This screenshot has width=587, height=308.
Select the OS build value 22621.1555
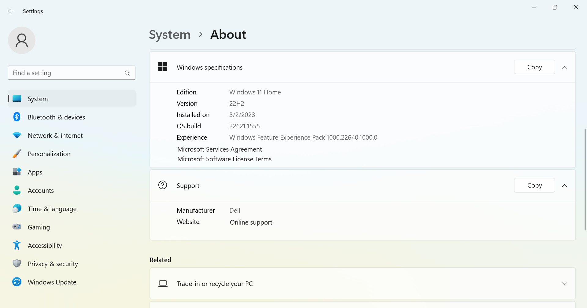(x=245, y=126)
